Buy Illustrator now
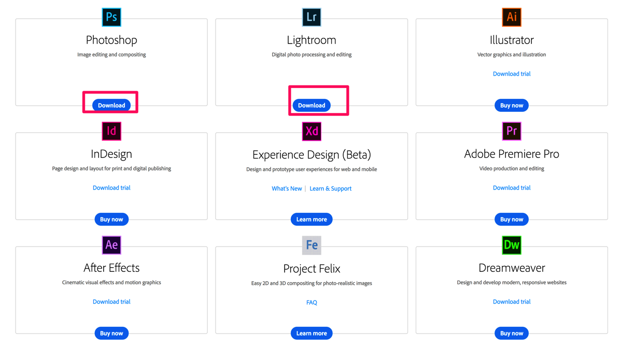The width and height of the screenshot is (621, 348). click(512, 105)
